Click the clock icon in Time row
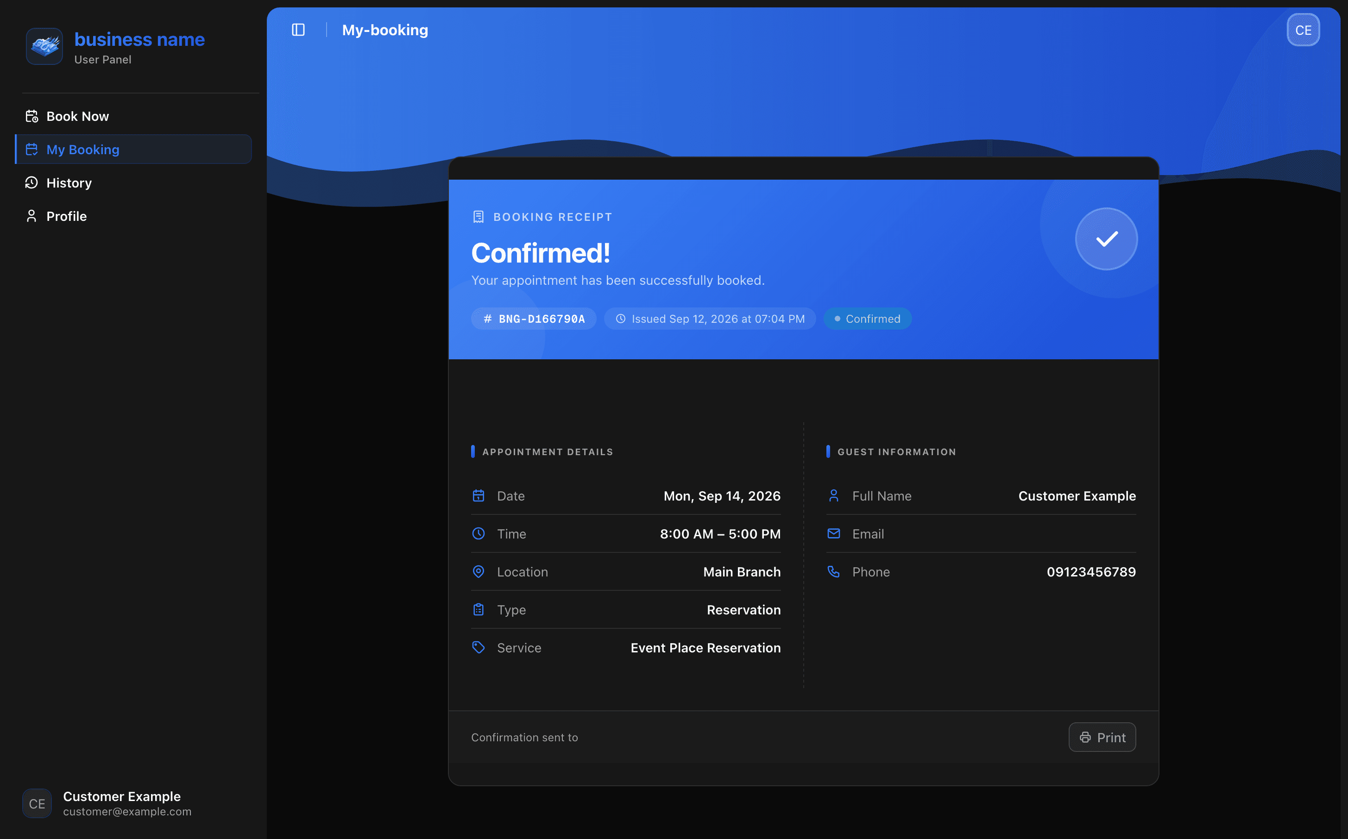This screenshot has width=1348, height=839. pyautogui.click(x=479, y=534)
